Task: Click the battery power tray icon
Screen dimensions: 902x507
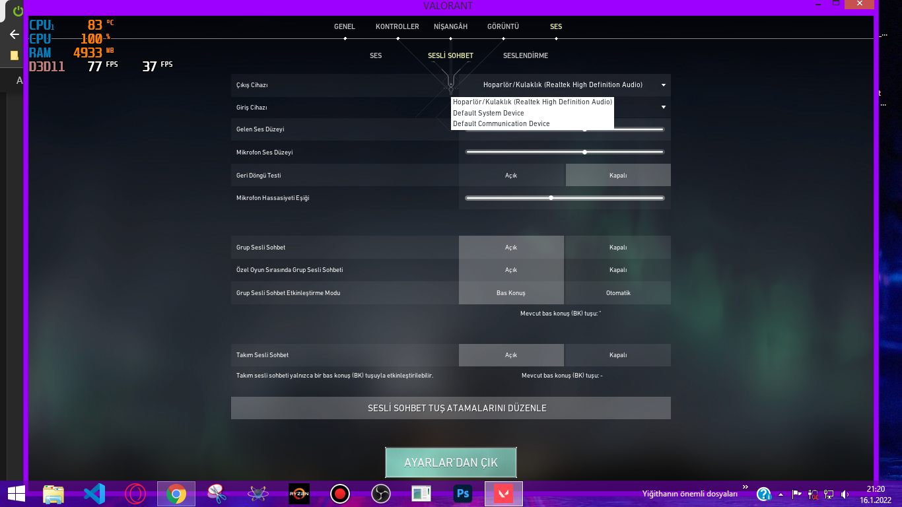Action: (813, 494)
